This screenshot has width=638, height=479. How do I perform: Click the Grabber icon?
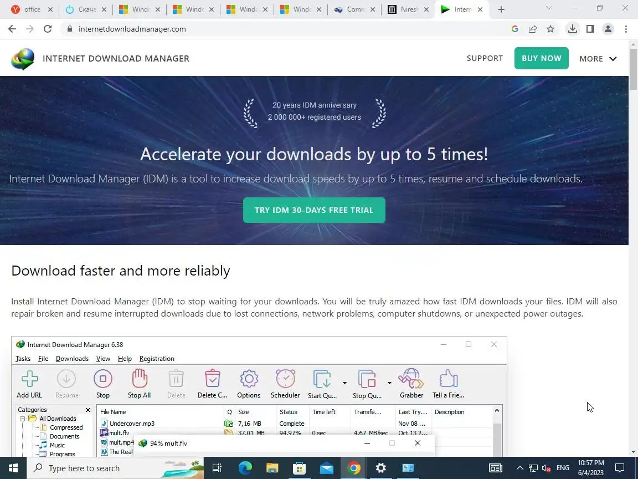pos(411,379)
